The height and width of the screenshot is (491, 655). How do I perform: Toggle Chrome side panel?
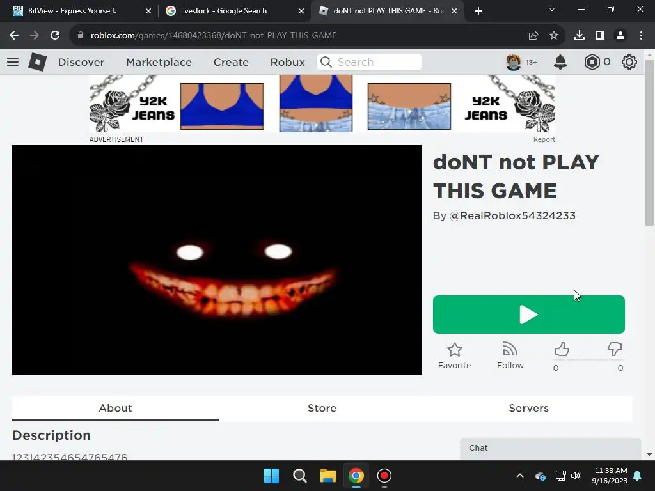pos(600,36)
